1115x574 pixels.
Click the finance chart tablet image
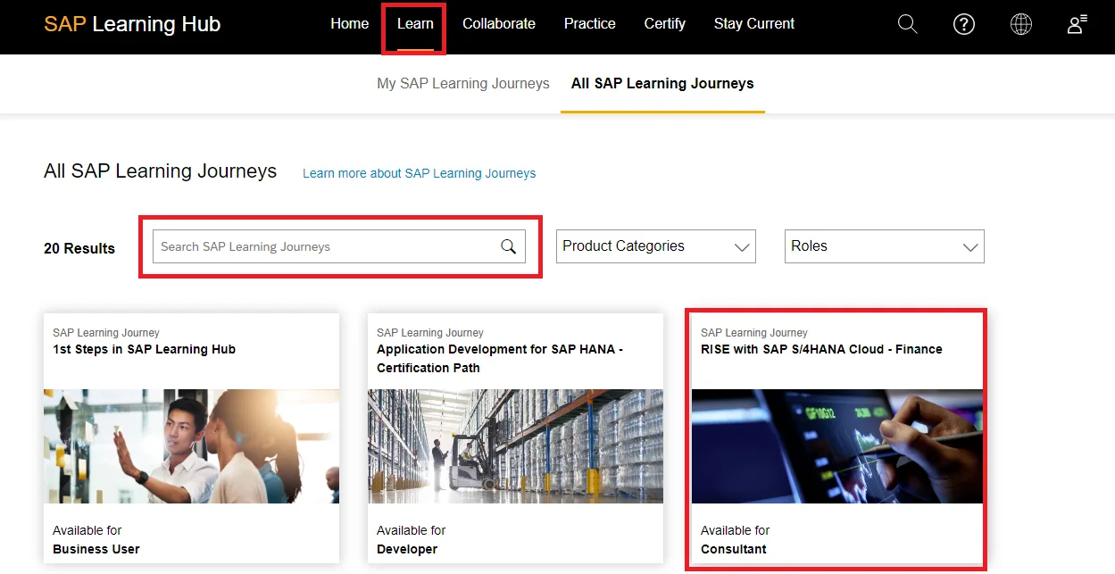tap(837, 446)
